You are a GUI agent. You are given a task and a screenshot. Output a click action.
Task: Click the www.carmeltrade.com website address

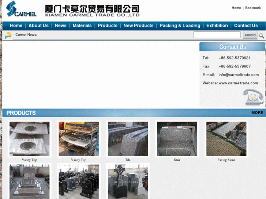coord(238,83)
